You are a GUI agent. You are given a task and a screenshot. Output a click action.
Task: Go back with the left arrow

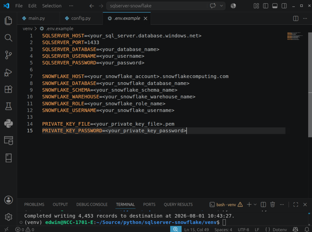coord(91,6)
